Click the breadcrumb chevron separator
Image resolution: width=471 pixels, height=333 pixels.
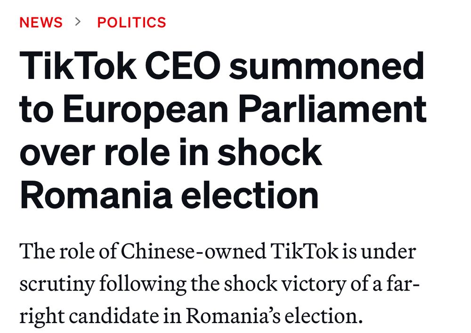79,22
